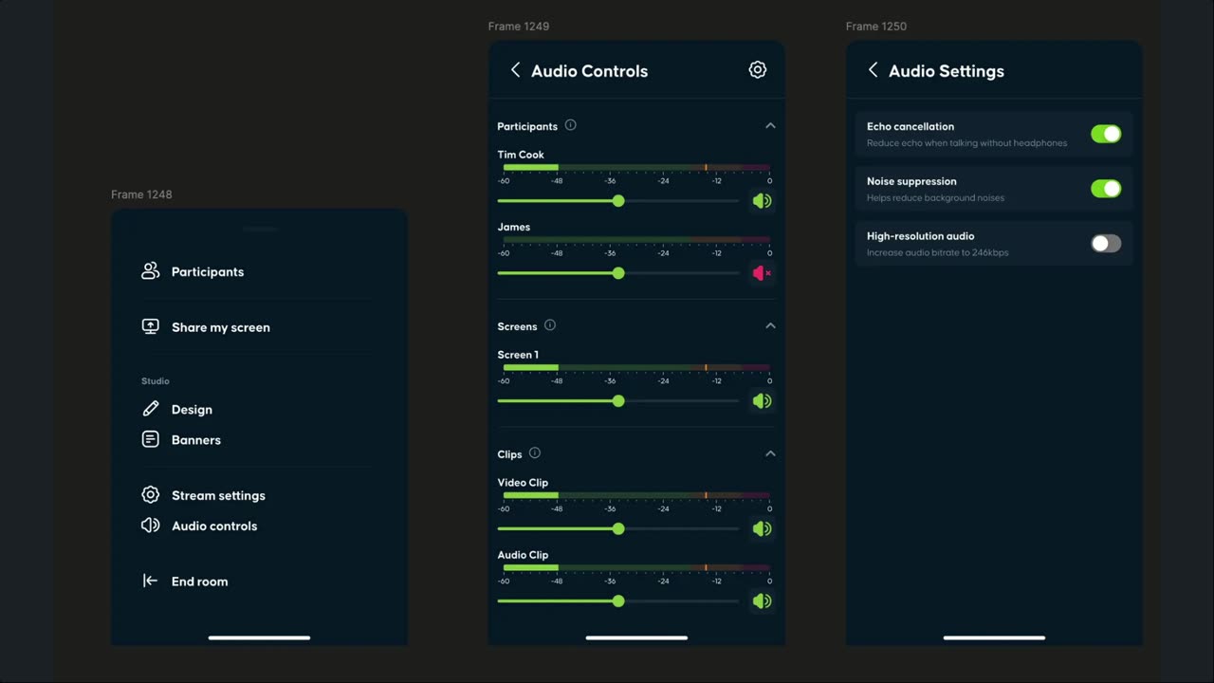Collapse the Screens section chevron
The image size is (1214, 683).
[x=770, y=326]
